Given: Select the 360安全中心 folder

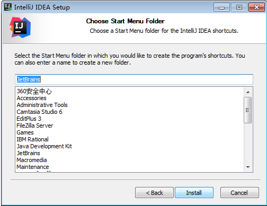Looking at the screenshot, I should click(34, 91).
